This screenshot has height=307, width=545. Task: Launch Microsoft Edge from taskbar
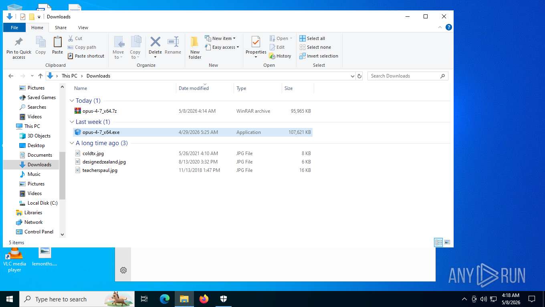[x=164, y=299]
